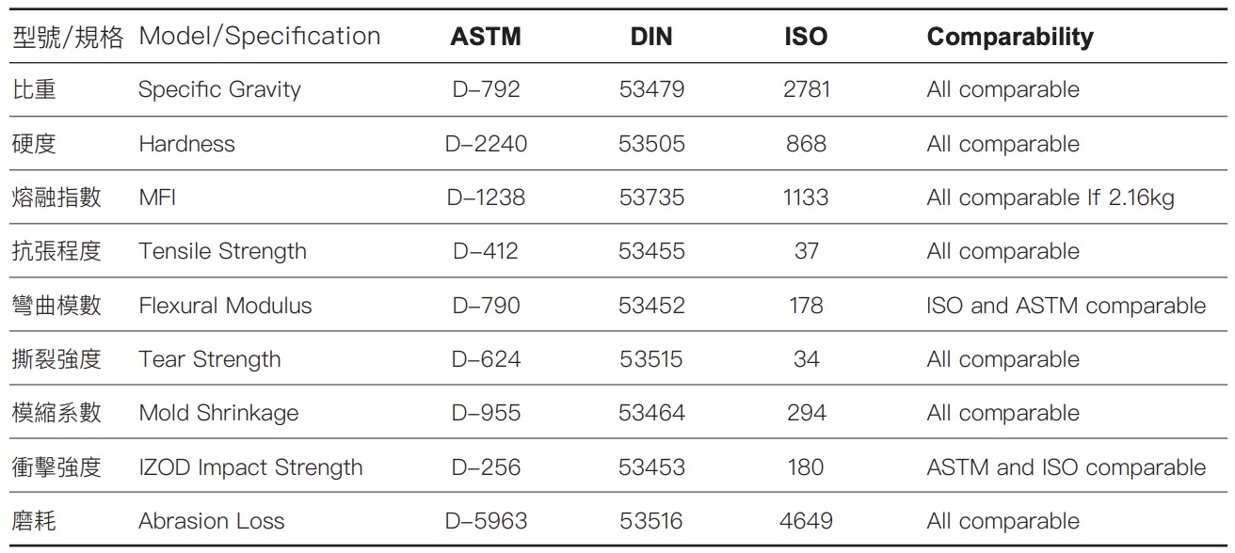
Task: Click 'All comparable If 2.16kg' cell
Action: 1051,198
